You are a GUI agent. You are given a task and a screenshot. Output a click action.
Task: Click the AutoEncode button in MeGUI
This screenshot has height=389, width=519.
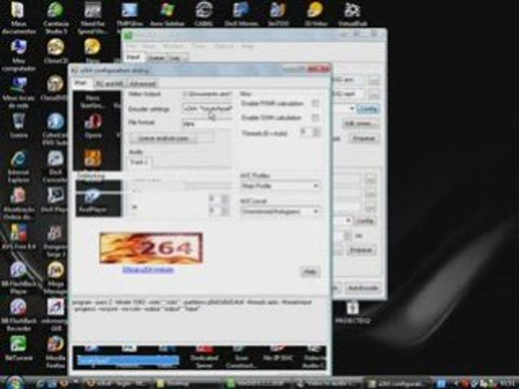coord(363,288)
